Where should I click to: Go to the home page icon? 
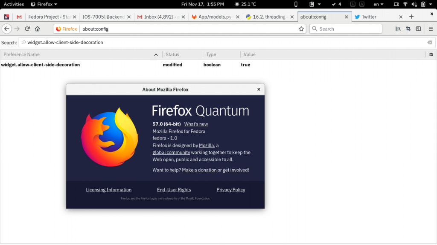click(38, 29)
